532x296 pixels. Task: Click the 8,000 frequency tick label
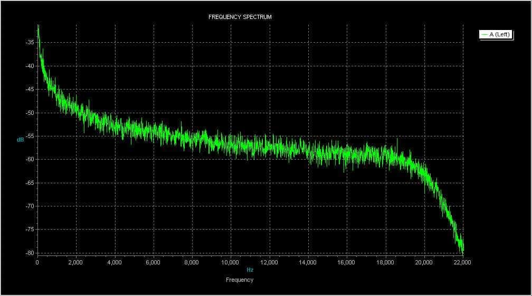click(x=192, y=262)
